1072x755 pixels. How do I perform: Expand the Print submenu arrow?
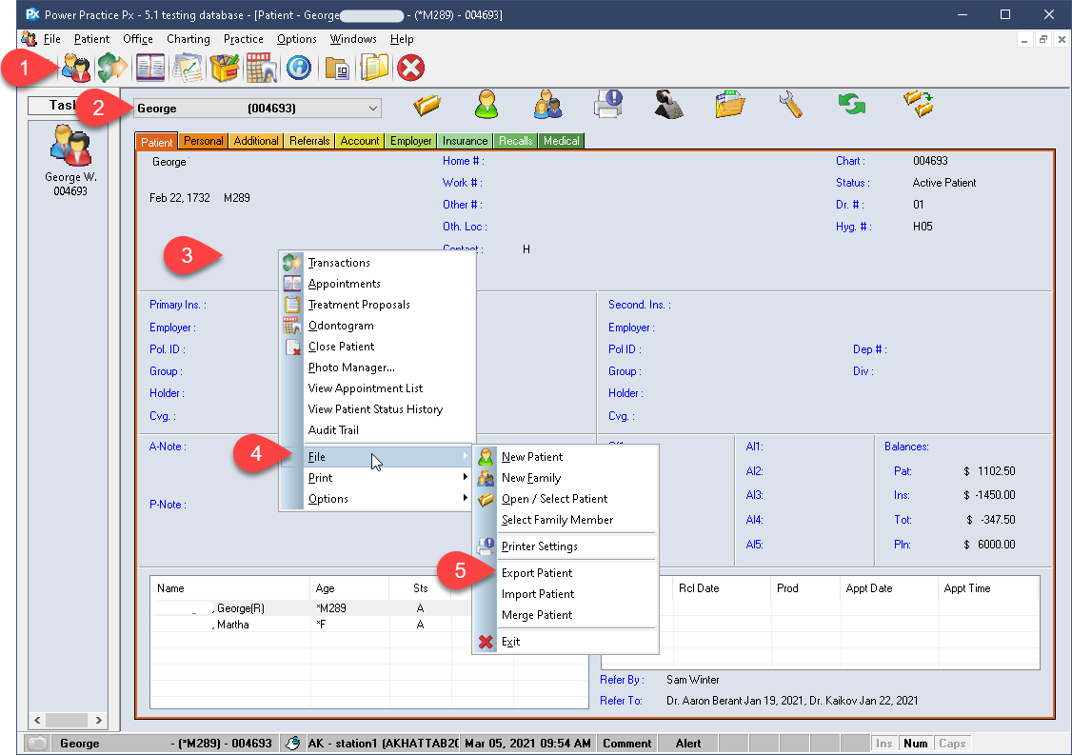465,477
